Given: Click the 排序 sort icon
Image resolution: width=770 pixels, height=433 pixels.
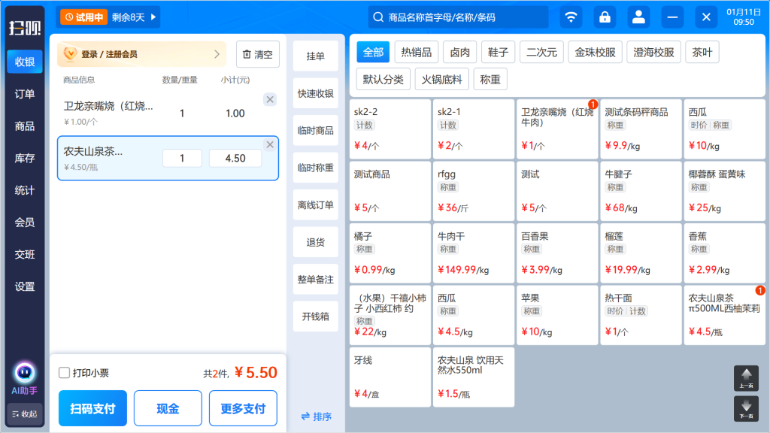Looking at the screenshot, I should point(316,416).
